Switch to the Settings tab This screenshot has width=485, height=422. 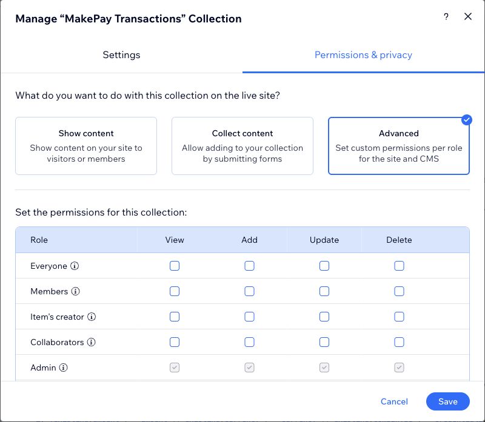pyautogui.click(x=121, y=54)
